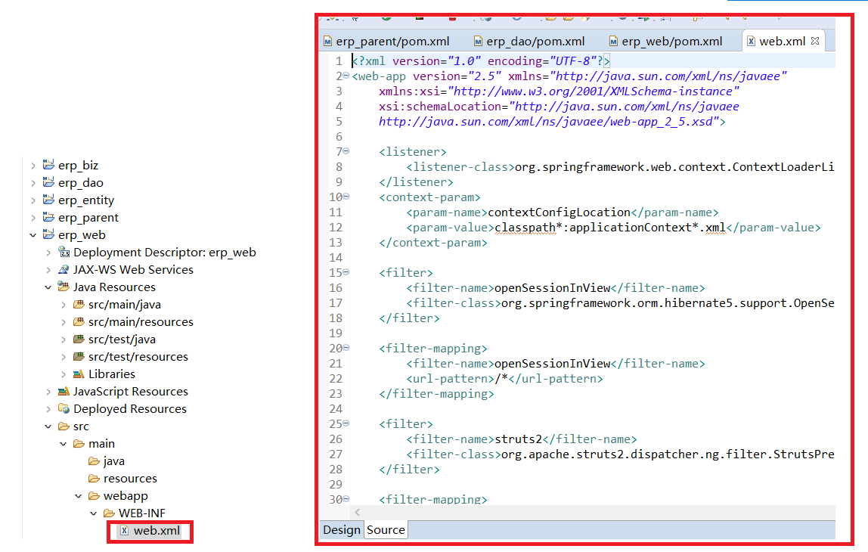Click the erp_web project icon

pos(48,234)
